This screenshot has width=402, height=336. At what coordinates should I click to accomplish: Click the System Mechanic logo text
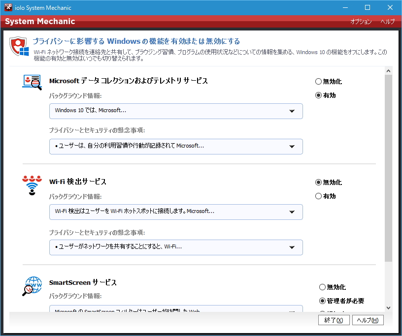coord(40,22)
